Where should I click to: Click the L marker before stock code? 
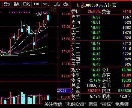[78, 5]
